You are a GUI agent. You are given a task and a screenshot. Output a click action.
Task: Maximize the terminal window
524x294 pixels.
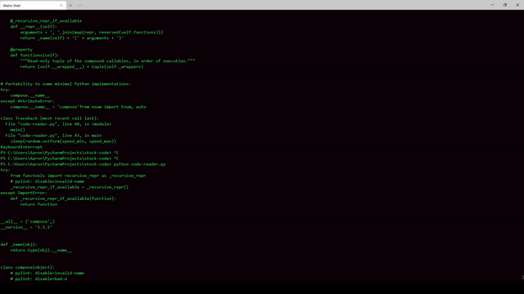[x=505, y=4]
